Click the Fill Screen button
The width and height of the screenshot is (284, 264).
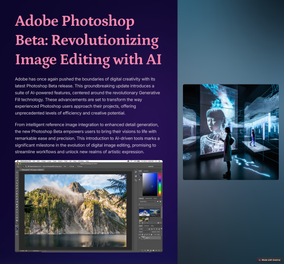point(80,166)
